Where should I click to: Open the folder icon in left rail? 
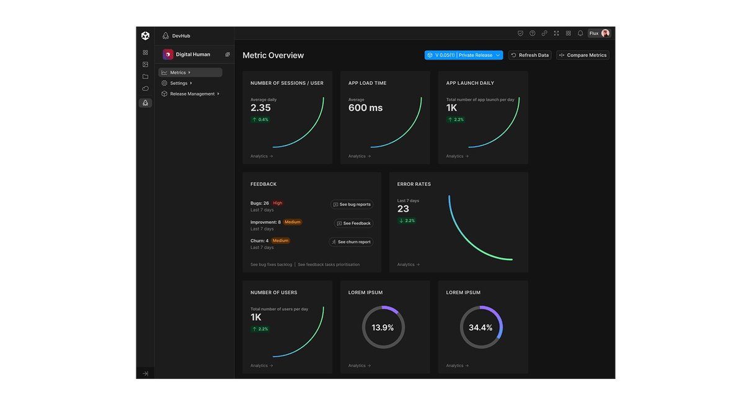(x=145, y=77)
